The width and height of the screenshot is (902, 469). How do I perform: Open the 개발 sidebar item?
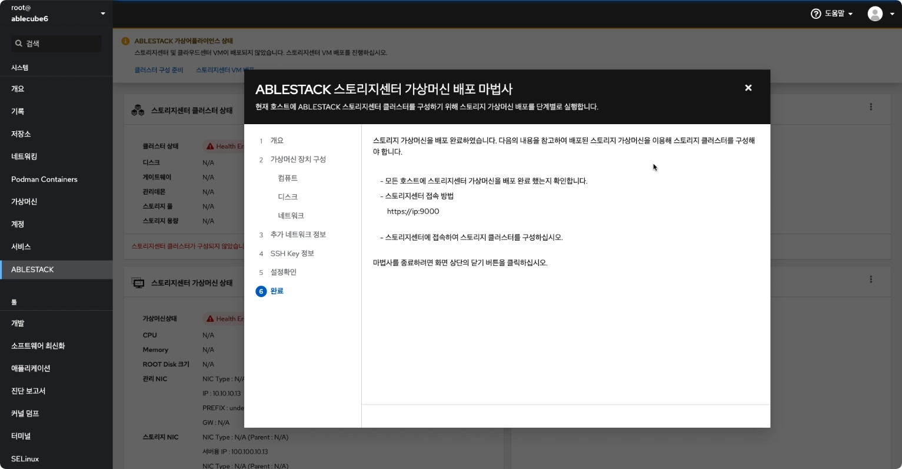[56, 323]
